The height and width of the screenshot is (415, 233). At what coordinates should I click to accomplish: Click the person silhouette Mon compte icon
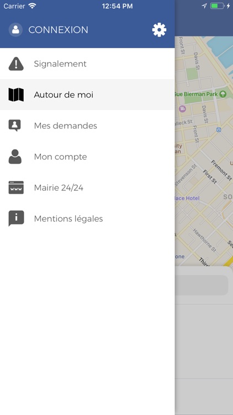pos(15,157)
